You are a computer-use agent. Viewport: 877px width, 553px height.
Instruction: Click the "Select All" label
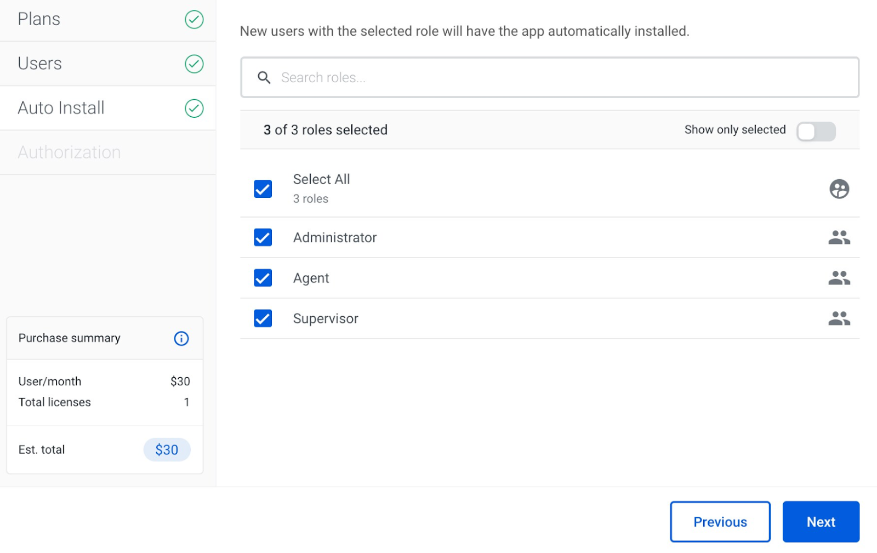tap(322, 179)
